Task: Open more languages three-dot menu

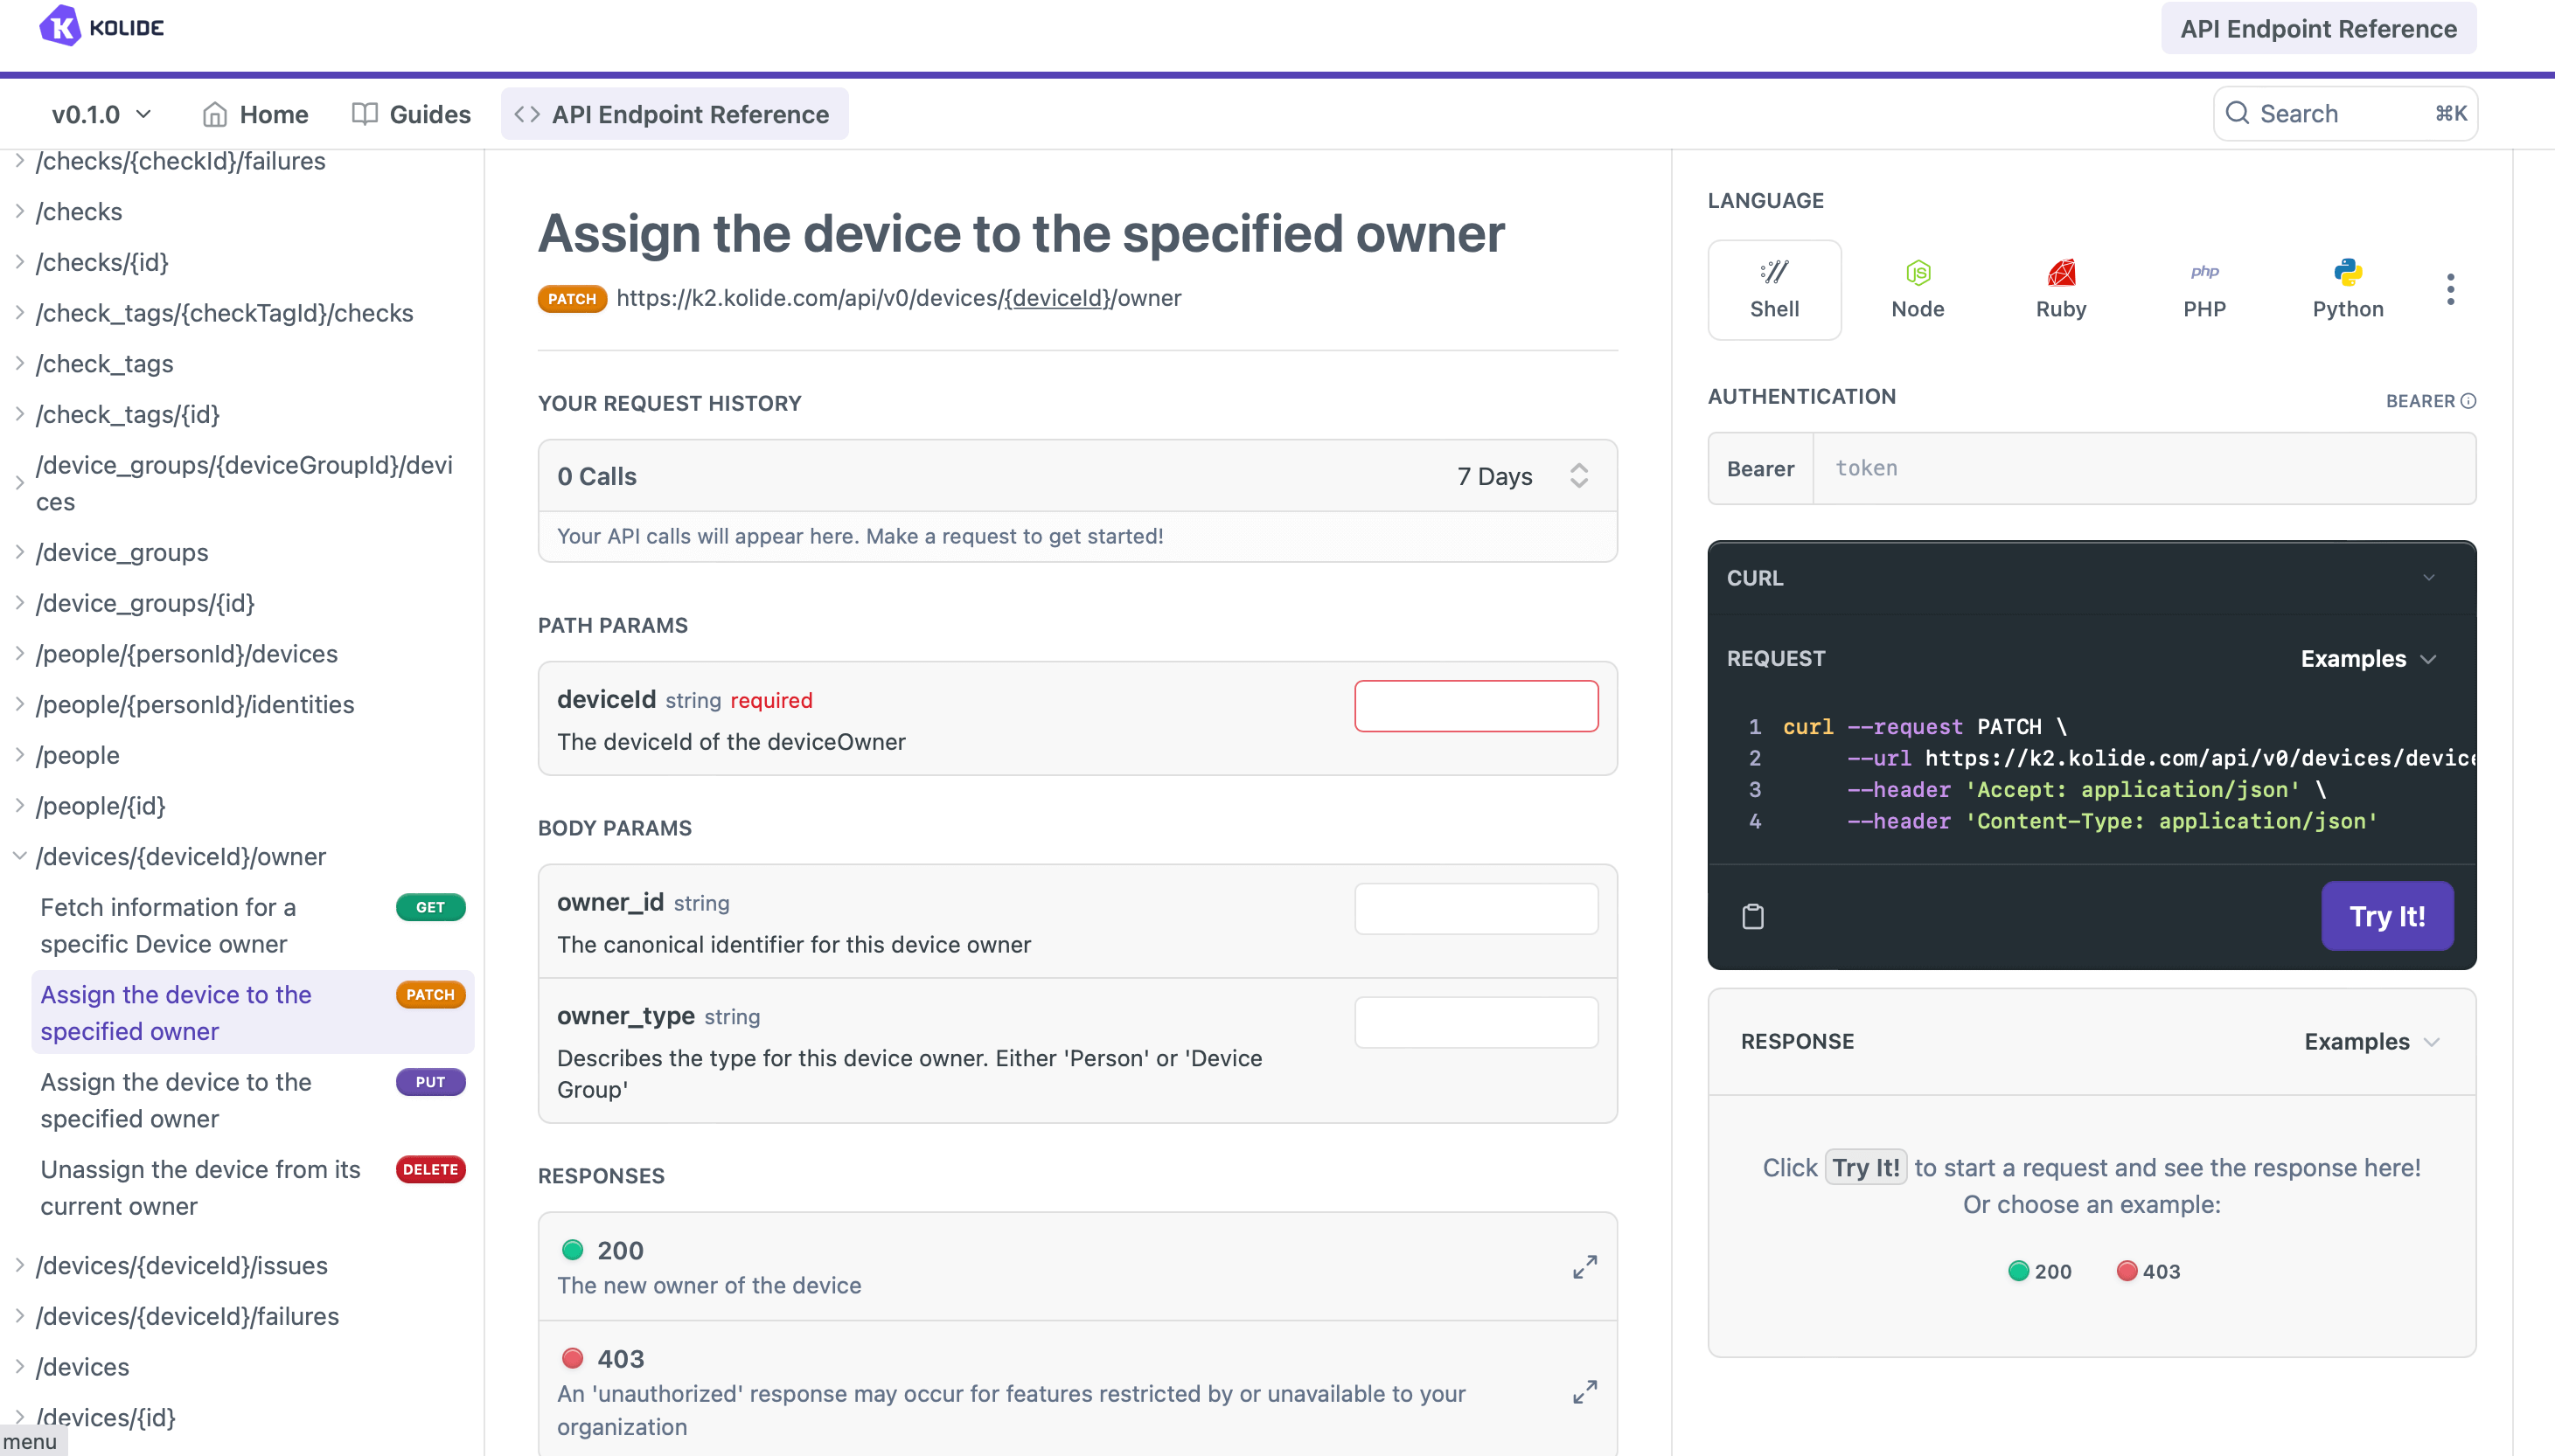Action: click(x=2450, y=289)
